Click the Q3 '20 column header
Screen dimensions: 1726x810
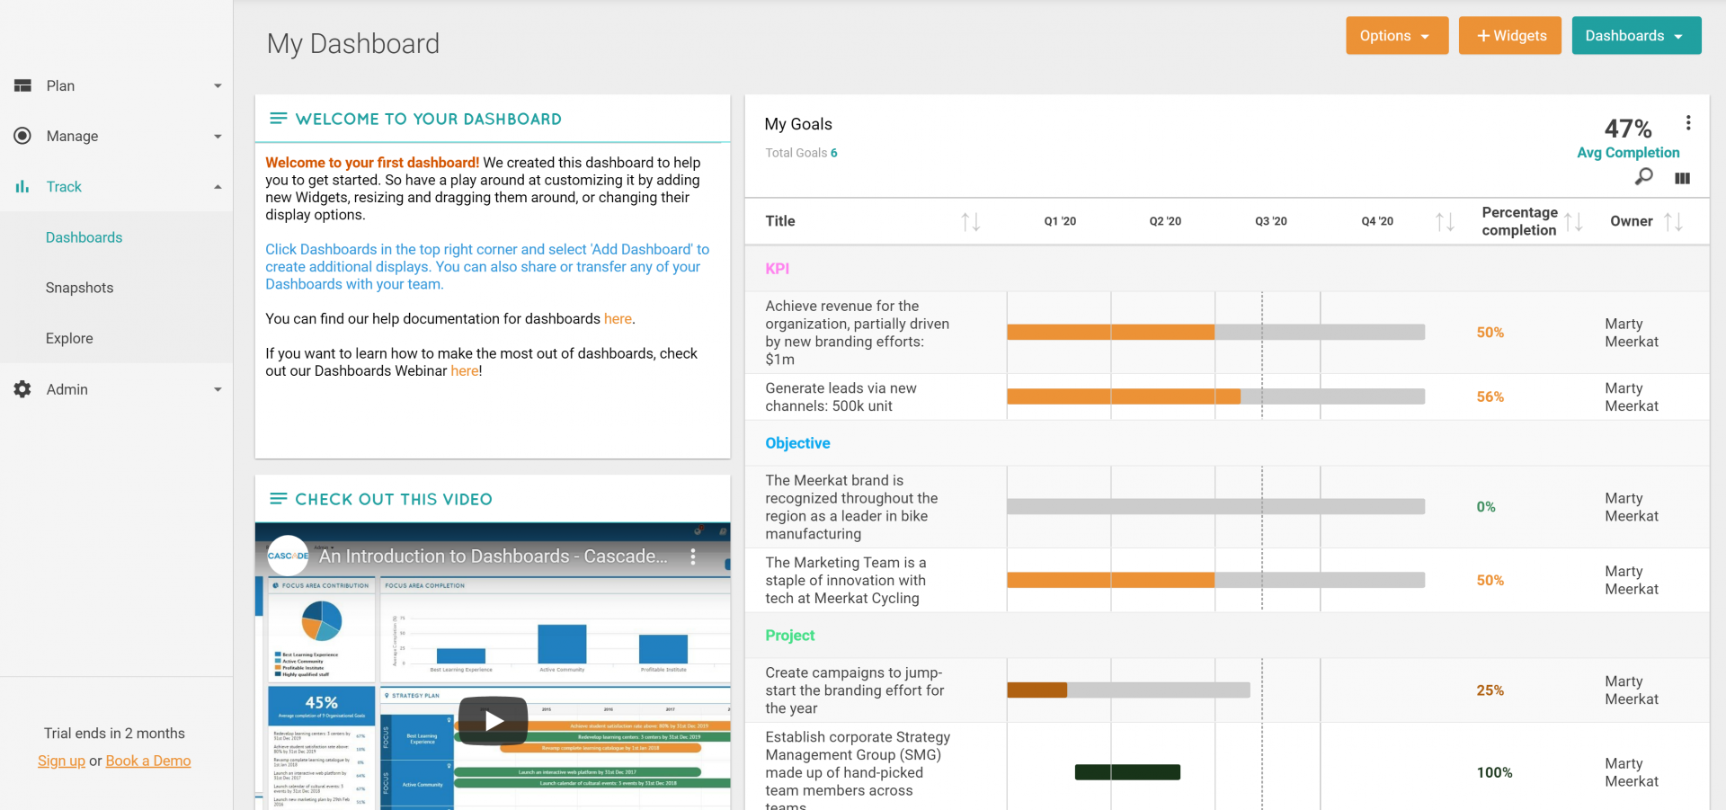pos(1271,221)
